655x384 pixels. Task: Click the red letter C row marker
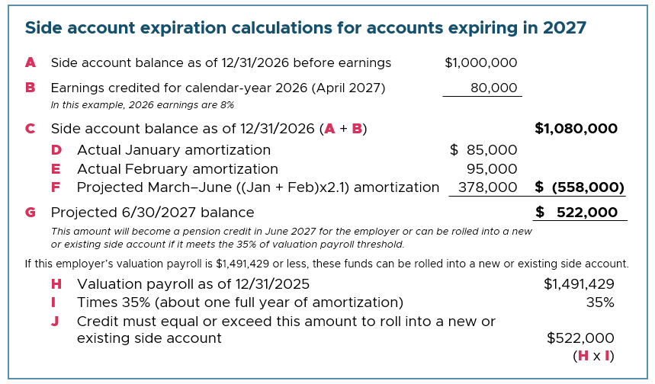(x=30, y=129)
